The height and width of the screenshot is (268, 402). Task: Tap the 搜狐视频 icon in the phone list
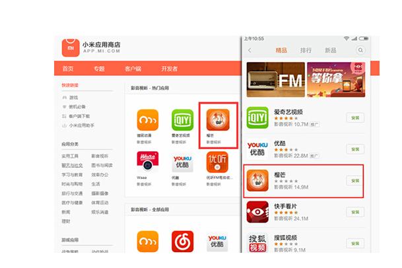click(x=257, y=243)
